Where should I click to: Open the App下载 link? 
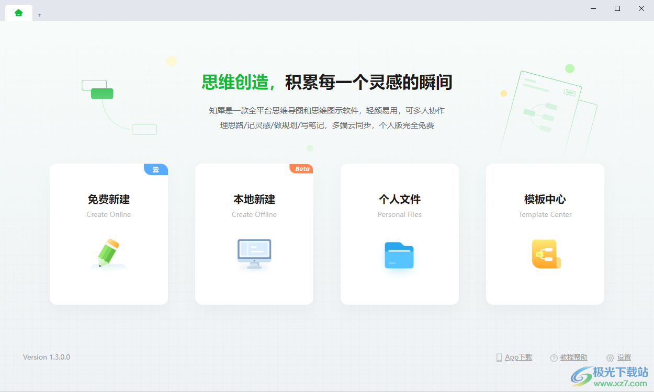pyautogui.click(x=518, y=358)
